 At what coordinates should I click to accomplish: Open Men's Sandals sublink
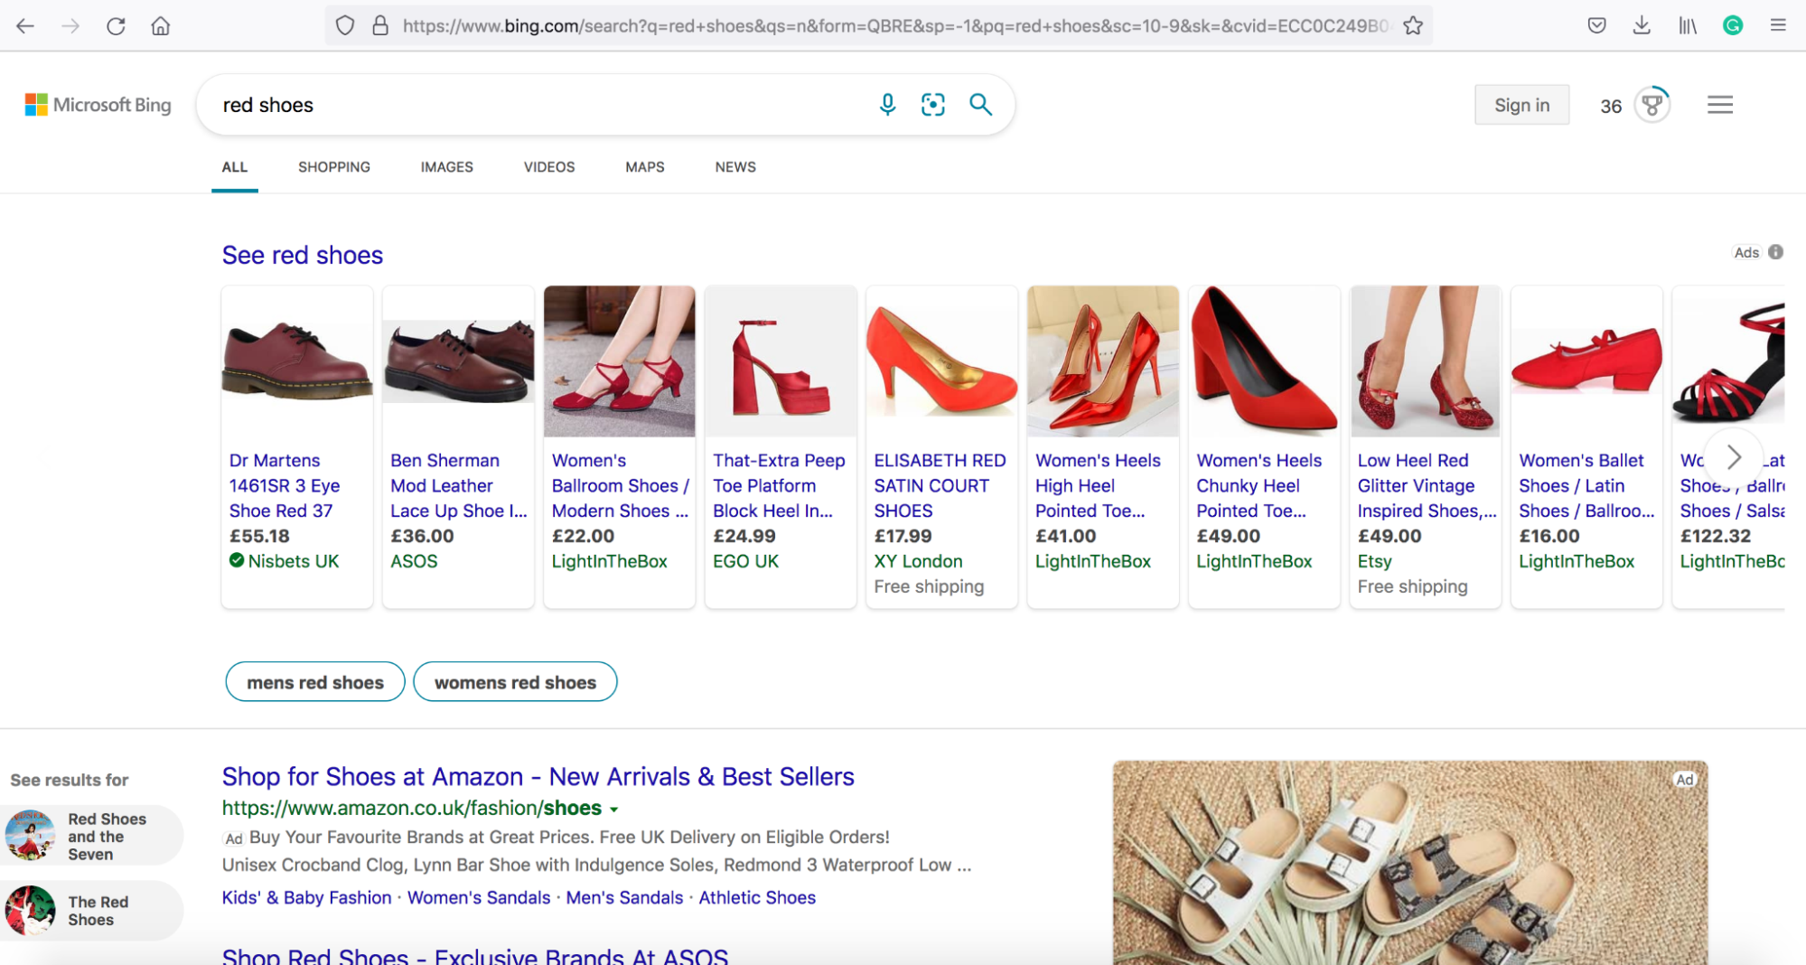[x=624, y=898]
